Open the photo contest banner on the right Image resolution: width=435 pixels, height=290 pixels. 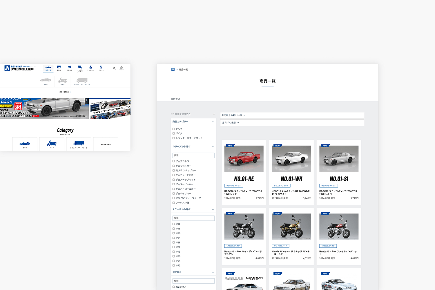coord(110,109)
